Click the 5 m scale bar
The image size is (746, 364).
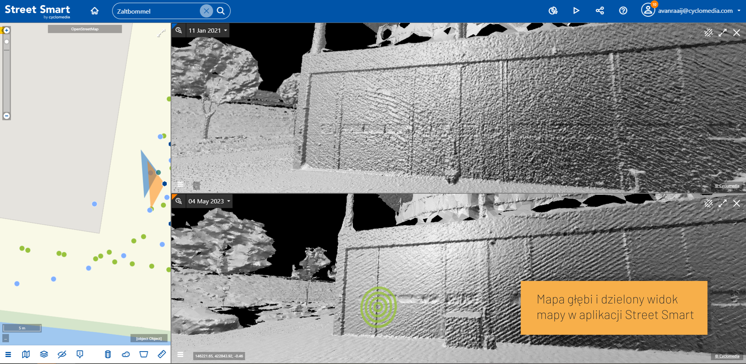[22, 328]
